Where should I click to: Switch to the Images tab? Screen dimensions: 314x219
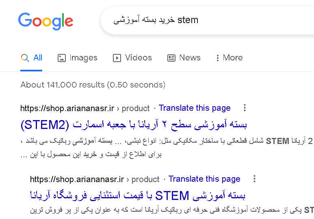(83, 58)
